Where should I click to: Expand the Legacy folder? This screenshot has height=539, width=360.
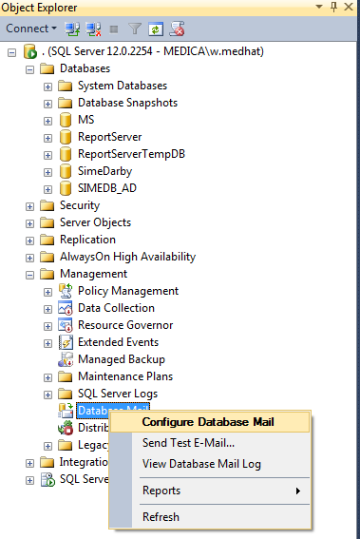pos(47,446)
